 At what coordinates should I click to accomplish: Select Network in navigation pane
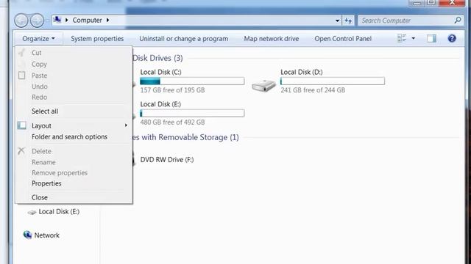47,235
